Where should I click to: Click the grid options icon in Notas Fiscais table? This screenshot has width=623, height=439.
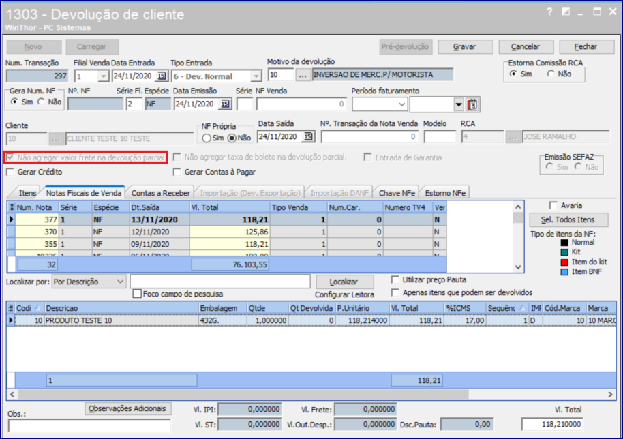click(11, 207)
